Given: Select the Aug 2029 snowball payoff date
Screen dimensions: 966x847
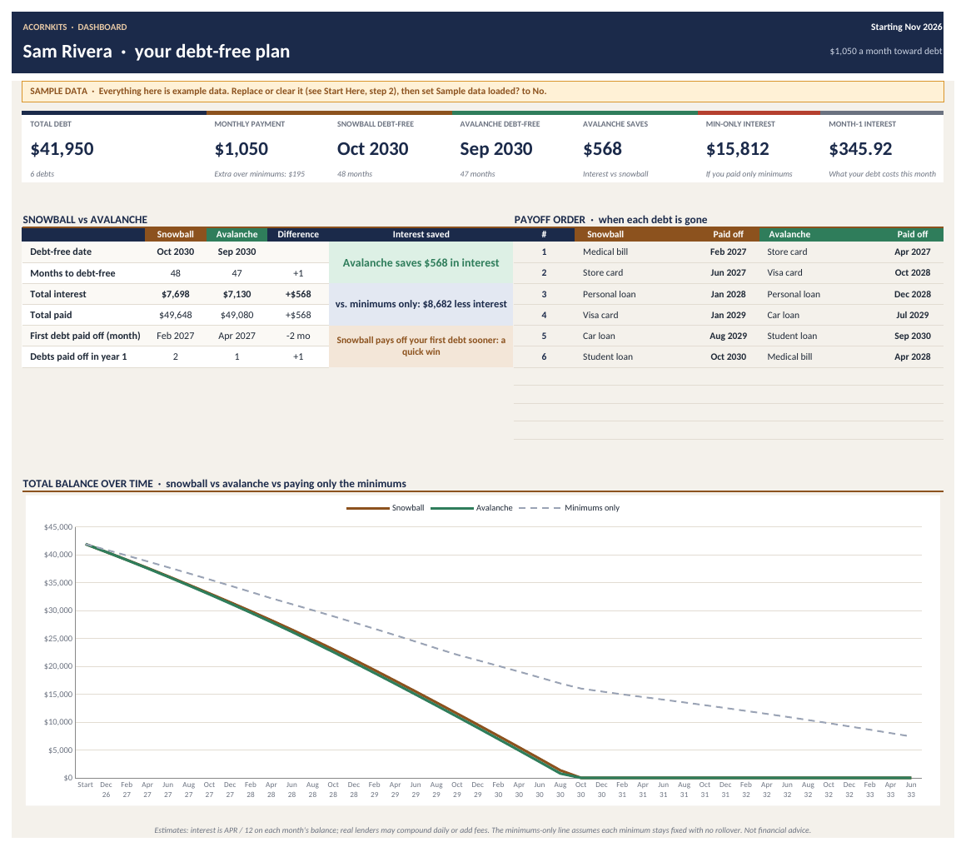Looking at the screenshot, I should coord(728,336).
